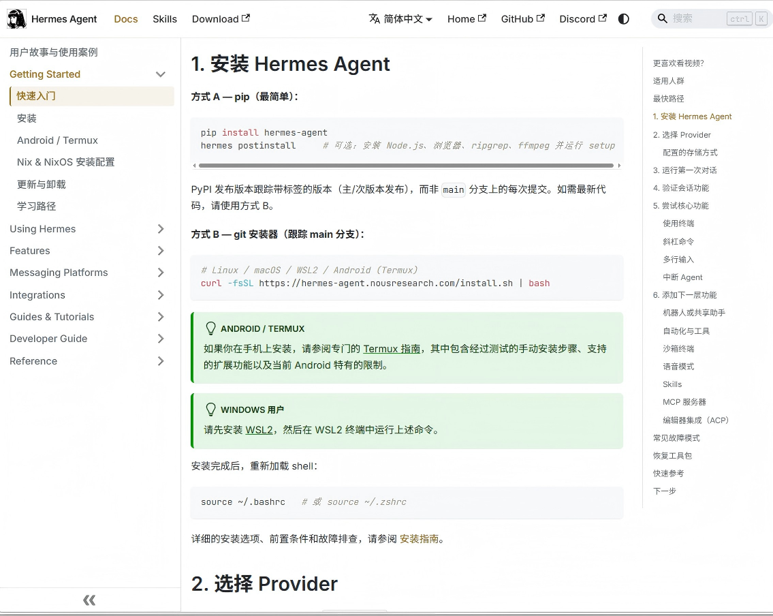Image resolution: width=773 pixels, height=616 pixels.
Task: Collapse the Getting Started section chevron
Action: click(x=160, y=74)
